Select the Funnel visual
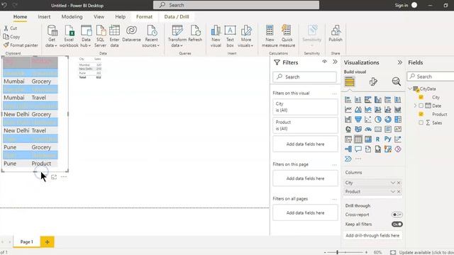 [x=358, y=120]
